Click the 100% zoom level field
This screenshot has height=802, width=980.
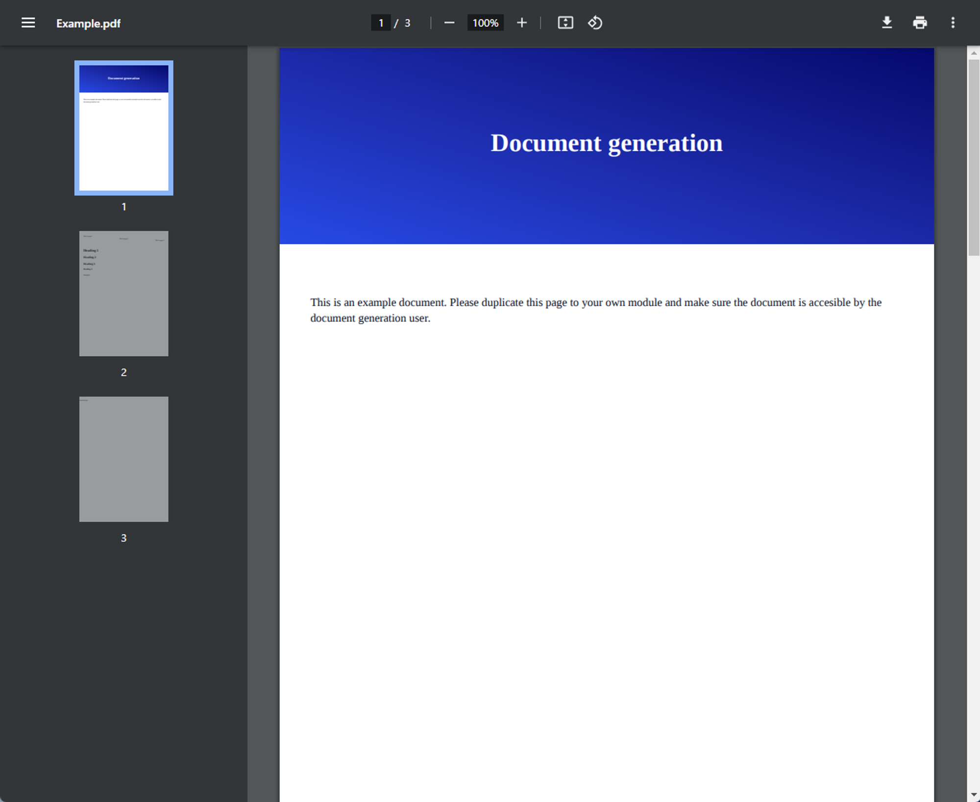coord(485,23)
